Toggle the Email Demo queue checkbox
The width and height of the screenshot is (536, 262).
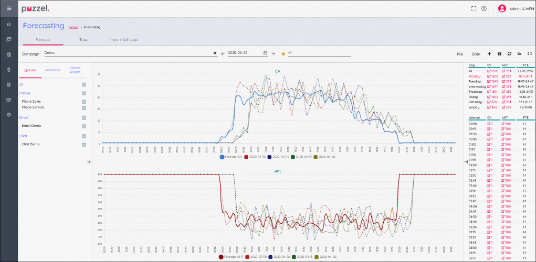click(x=83, y=126)
